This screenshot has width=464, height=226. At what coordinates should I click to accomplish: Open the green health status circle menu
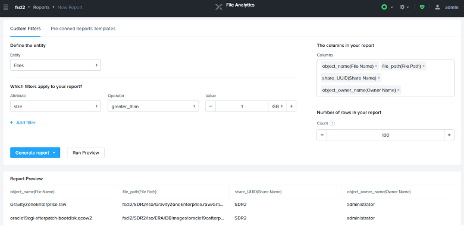[384, 7]
